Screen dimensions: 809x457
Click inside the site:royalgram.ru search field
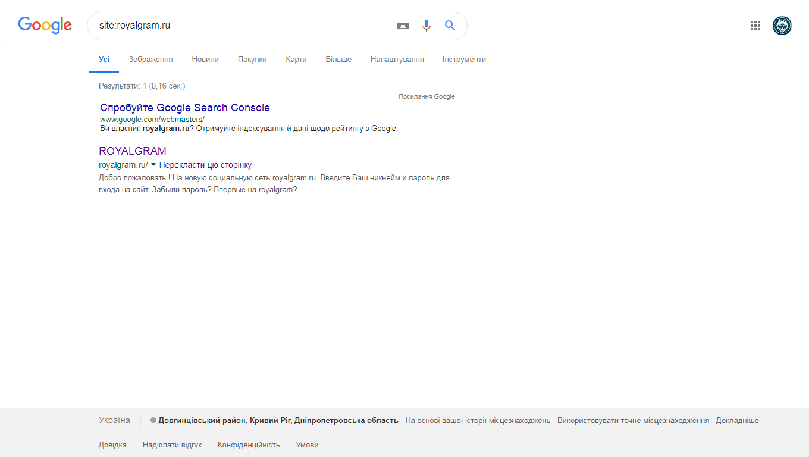[238, 26]
